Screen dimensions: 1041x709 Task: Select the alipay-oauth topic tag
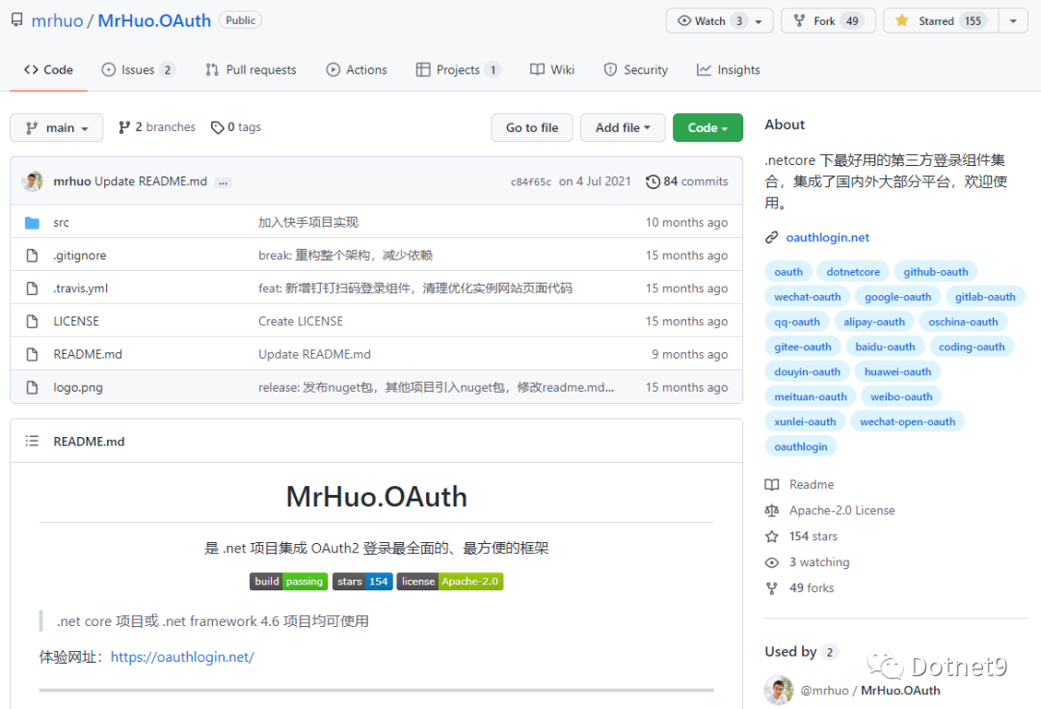click(873, 322)
